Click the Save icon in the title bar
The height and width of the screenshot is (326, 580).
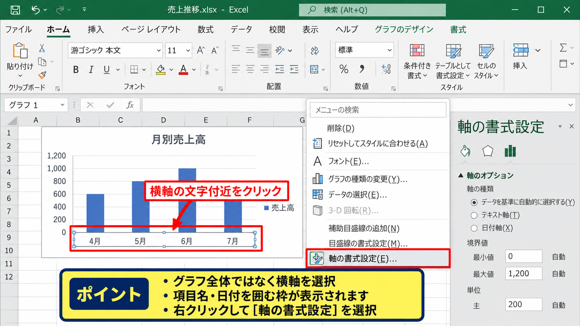pos(15,10)
